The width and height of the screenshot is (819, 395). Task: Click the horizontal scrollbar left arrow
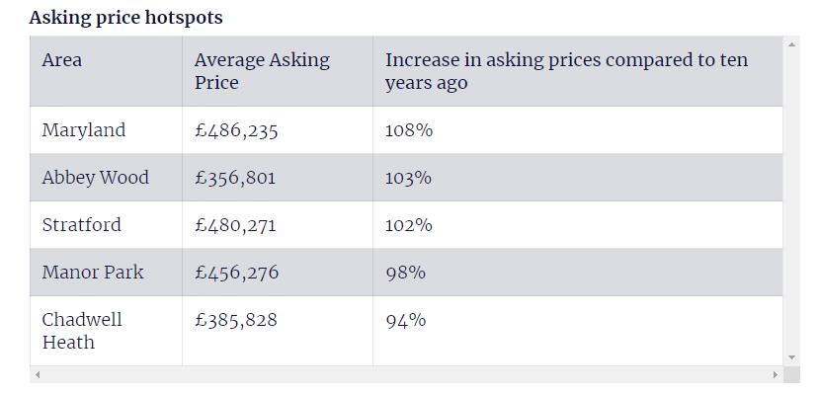tap(38, 375)
